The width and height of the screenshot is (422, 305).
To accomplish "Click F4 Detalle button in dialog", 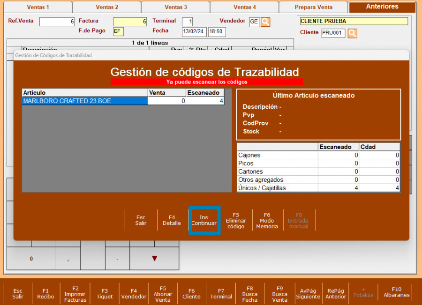I will (x=172, y=220).
